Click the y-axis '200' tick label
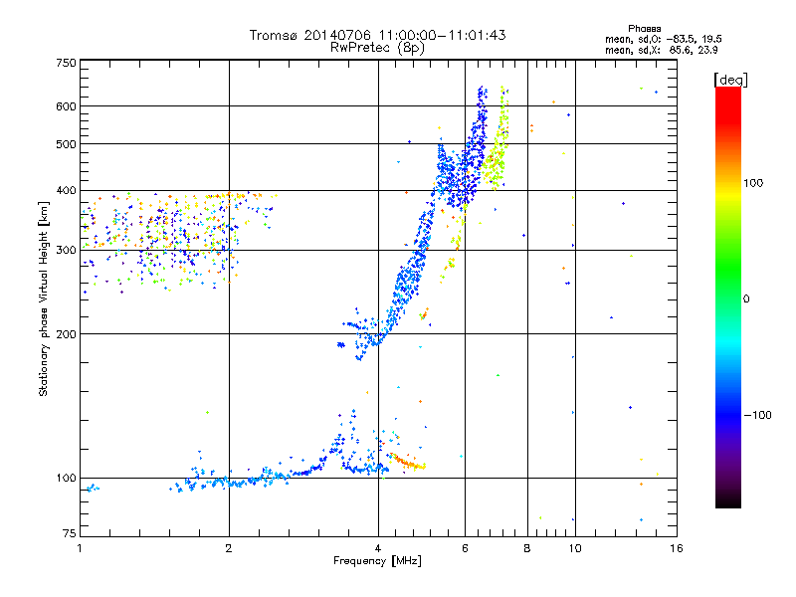 coord(66,334)
